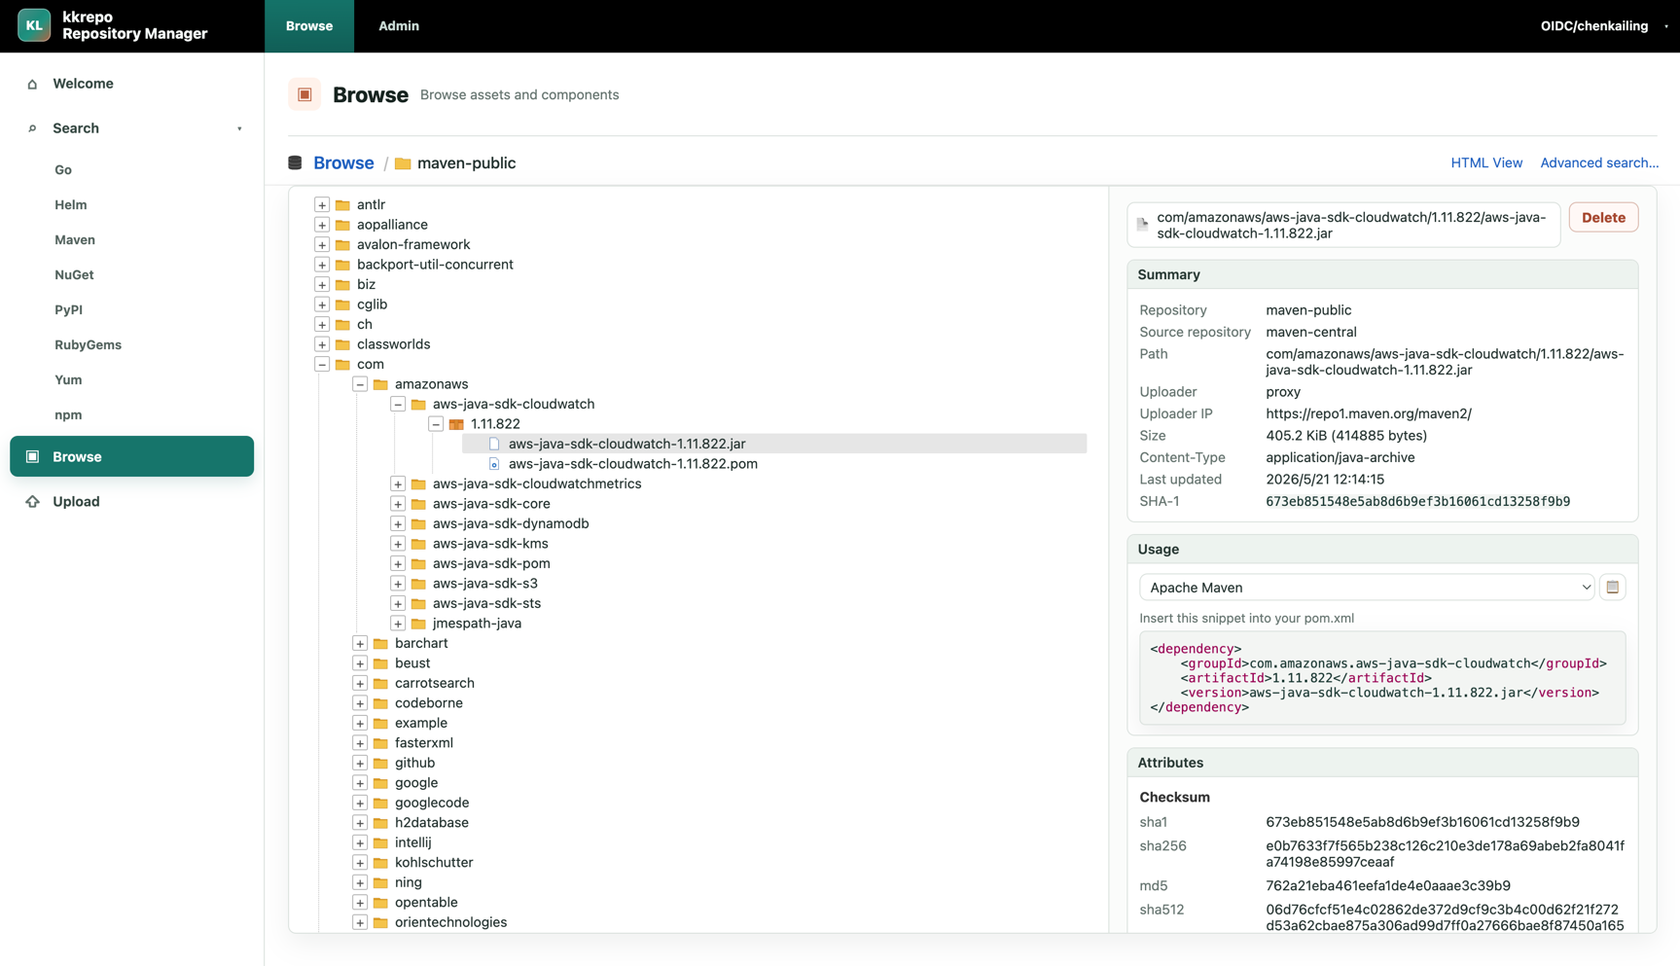Click the pom.xml dependency snippet box
Screen dimensions: 1680x966
(1382, 678)
